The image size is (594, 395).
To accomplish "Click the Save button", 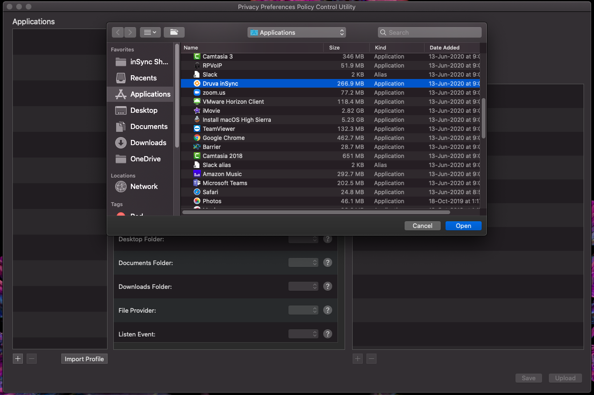I will coord(528,378).
